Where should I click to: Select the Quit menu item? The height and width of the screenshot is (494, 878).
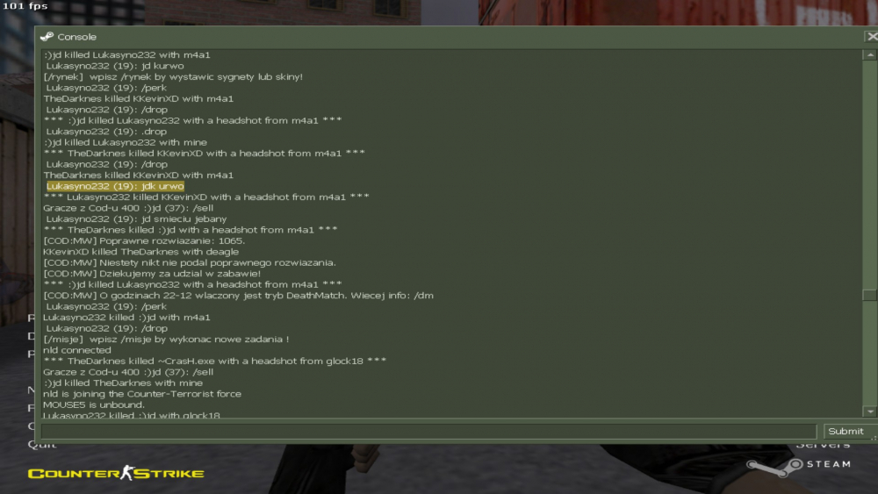pos(42,446)
